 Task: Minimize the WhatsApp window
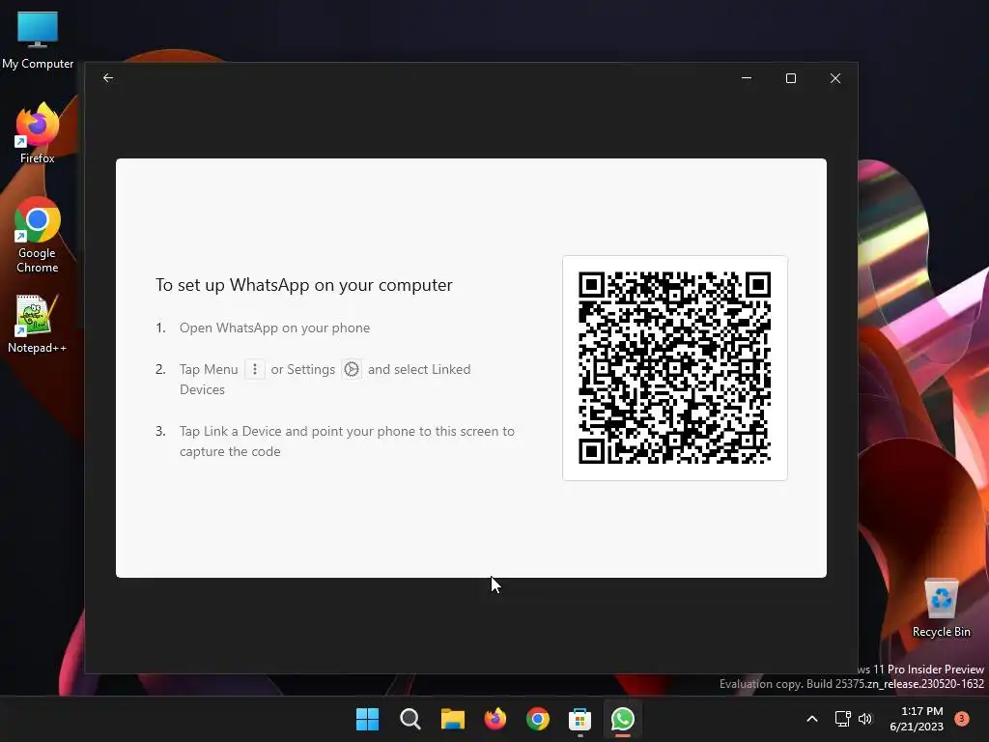pos(747,78)
